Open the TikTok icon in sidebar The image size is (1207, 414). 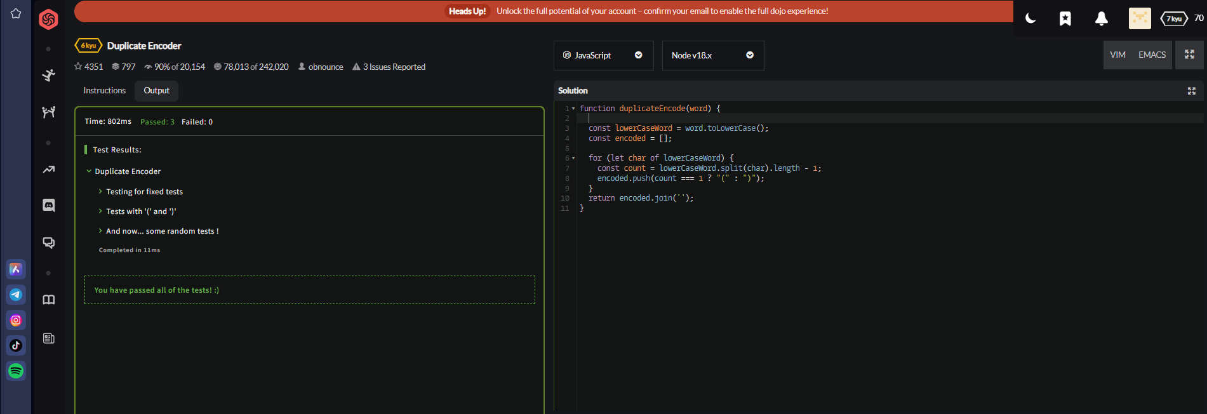point(16,345)
